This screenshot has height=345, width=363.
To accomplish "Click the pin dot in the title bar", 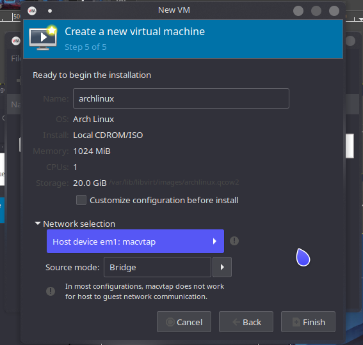I will (50, 11).
